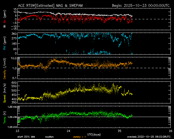Click the UTC(days) axis title

click(x=94, y=134)
